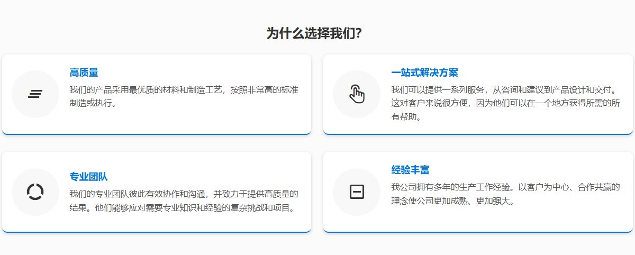Image resolution: width=635 pixels, height=255 pixels.
Task: Click the text line 制造或执行。
Action: click(93, 103)
